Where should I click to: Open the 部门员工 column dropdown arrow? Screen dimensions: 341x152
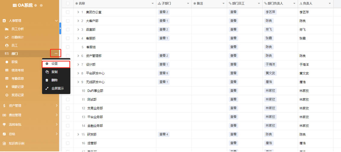pos(259,4)
